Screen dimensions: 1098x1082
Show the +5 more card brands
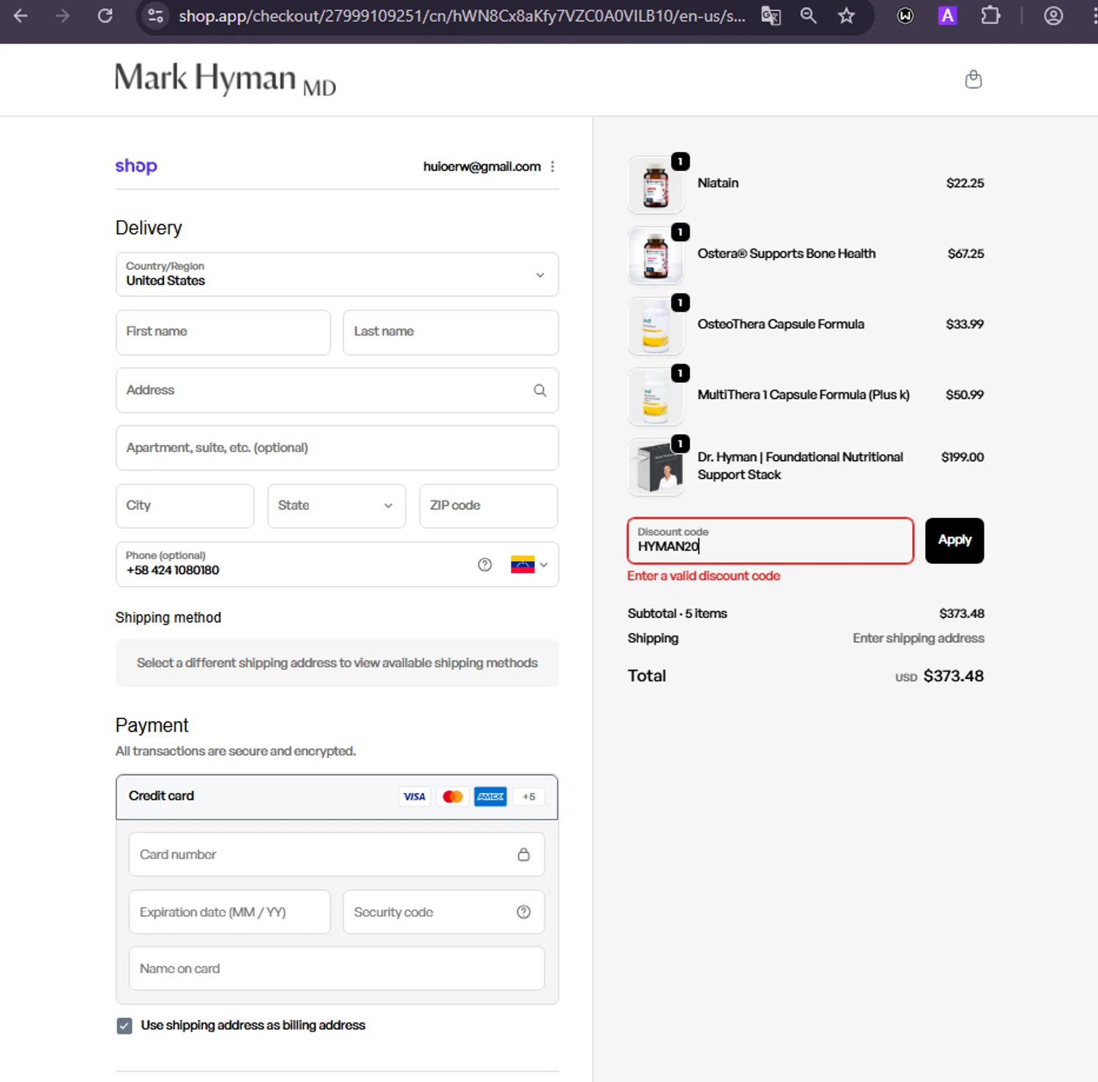529,797
